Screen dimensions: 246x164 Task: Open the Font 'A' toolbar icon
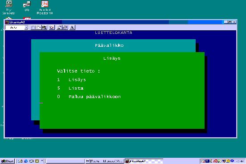[72, 28]
